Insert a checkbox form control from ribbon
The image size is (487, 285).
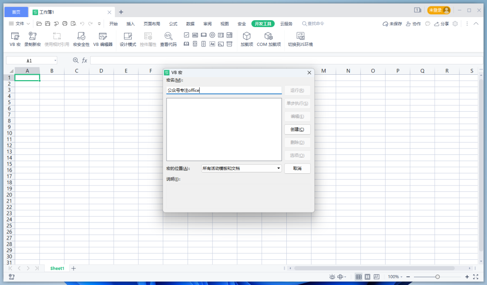[186, 35]
